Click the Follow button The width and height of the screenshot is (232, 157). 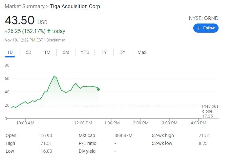click(x=206, y=28)
